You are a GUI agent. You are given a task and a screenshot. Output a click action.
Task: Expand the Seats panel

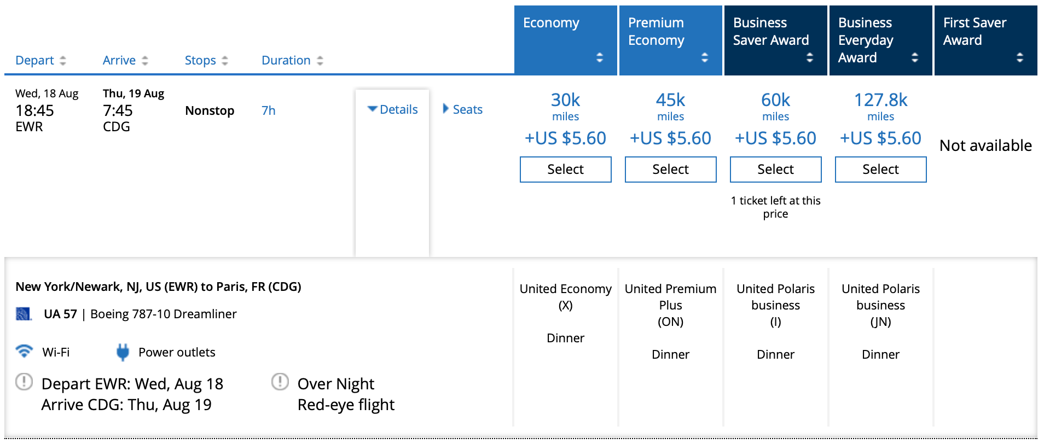[x=462, y=109]
